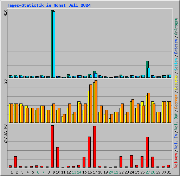Click the green Anfragen legend label
The width and height of the screenshot is (180, 176).
tap(176, 26)
